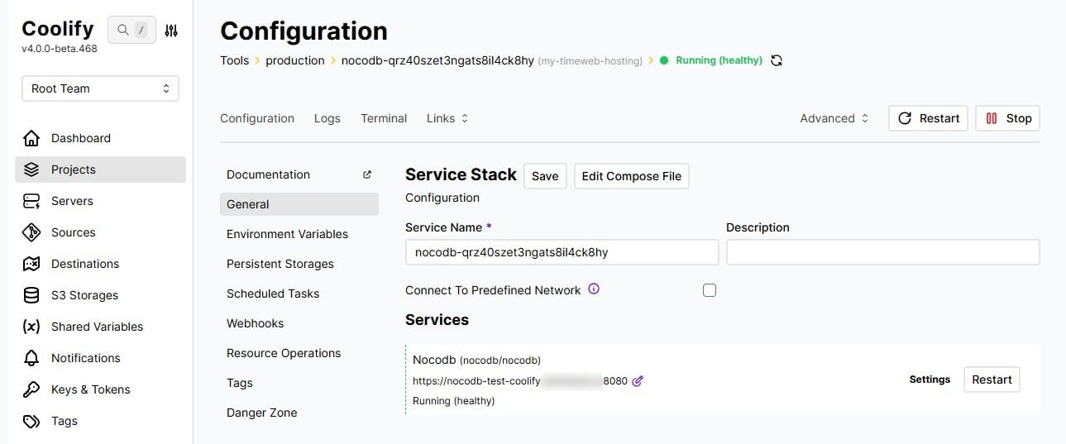The image size is (1066, 444).
Task: Click the Destinations icon in sidebar
Action: click(31, 264)
